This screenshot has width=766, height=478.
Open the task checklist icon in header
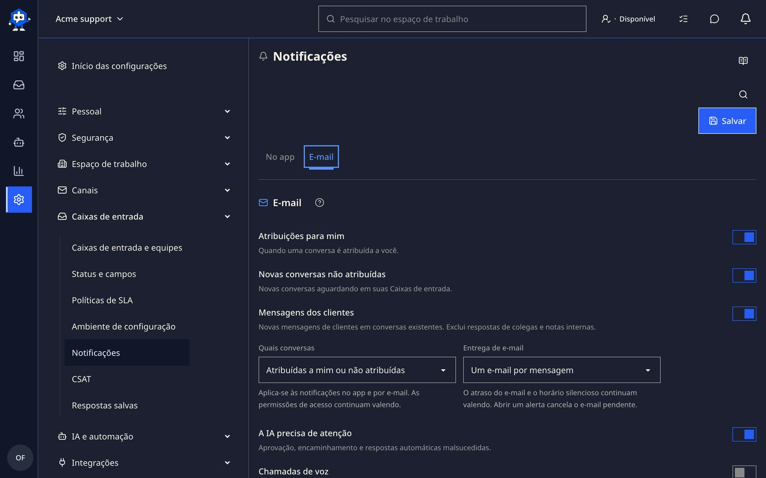click(683, 19)
